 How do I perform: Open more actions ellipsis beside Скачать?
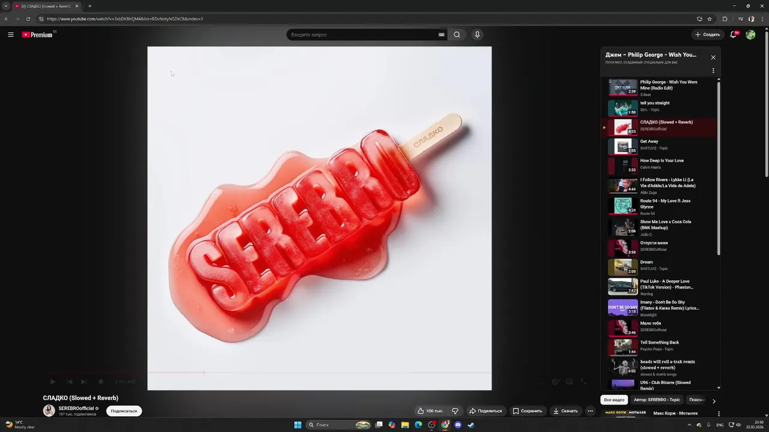coord(590,411)
